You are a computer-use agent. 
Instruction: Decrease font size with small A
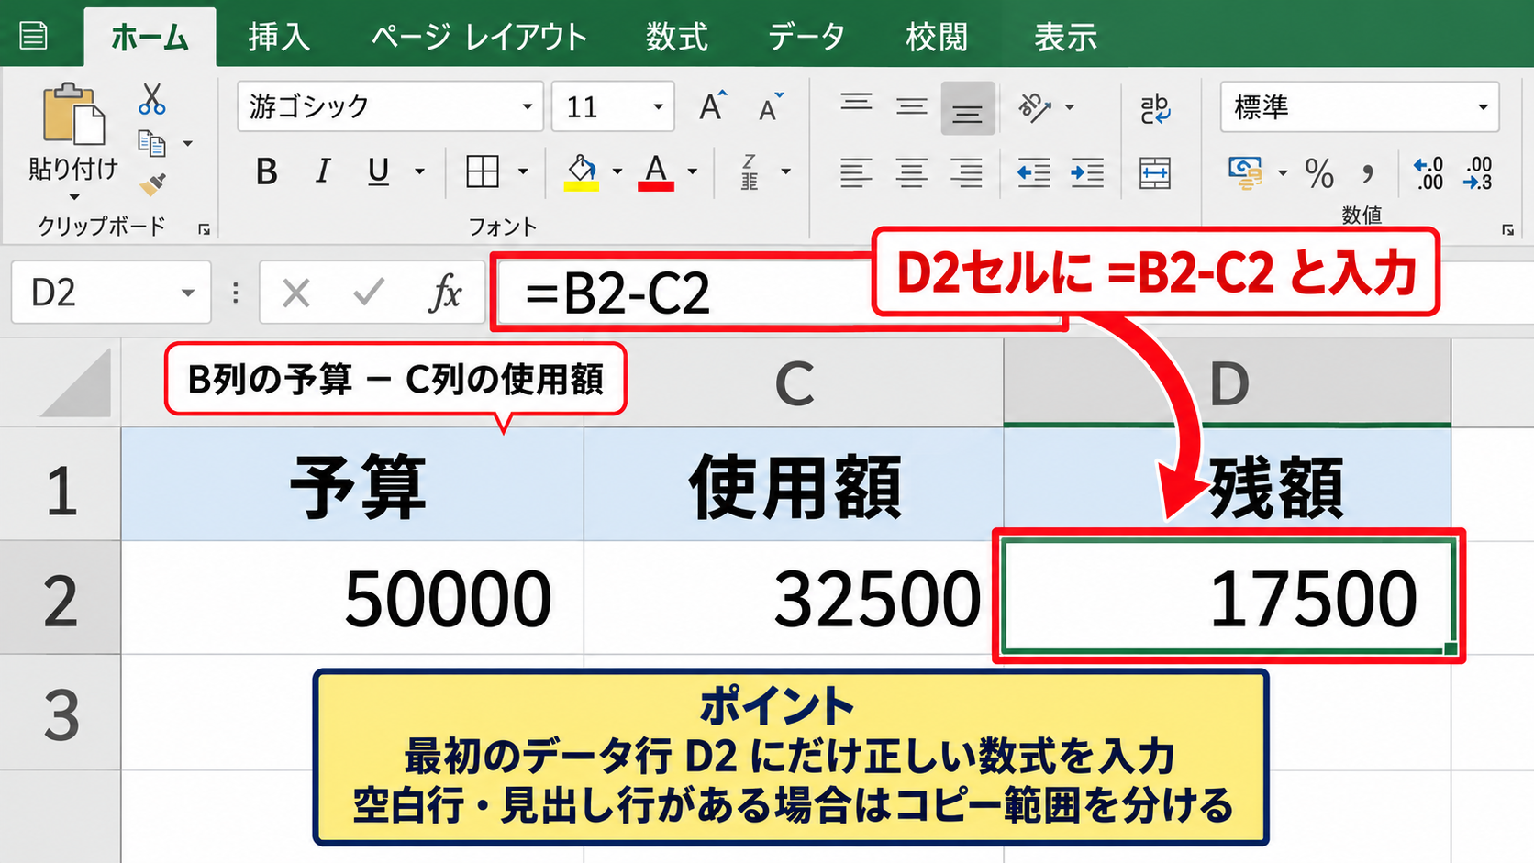(x=771, y=107)
